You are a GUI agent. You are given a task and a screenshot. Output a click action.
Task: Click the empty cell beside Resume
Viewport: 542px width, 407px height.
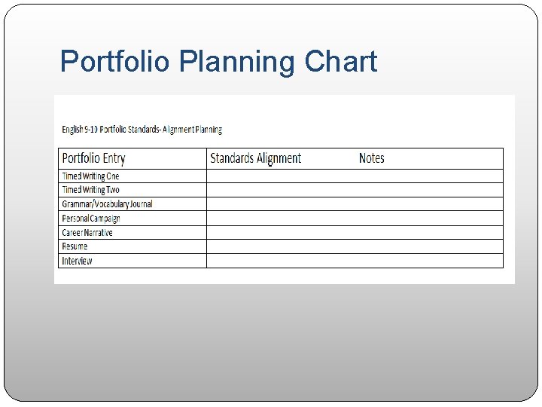point(354,246)
